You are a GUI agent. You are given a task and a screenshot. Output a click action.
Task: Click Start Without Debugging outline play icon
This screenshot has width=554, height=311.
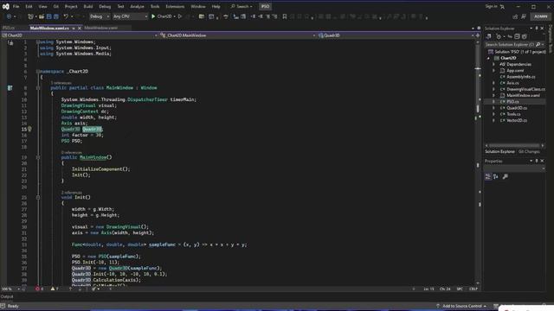tap(180, 16)
